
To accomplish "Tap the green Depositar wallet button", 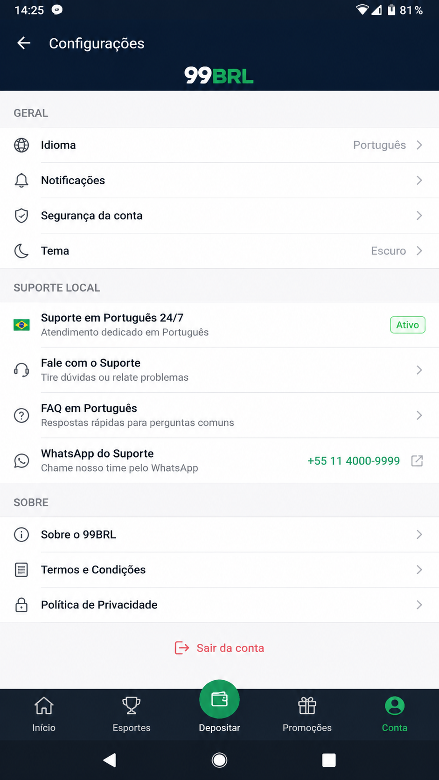I will coord(219,699).
